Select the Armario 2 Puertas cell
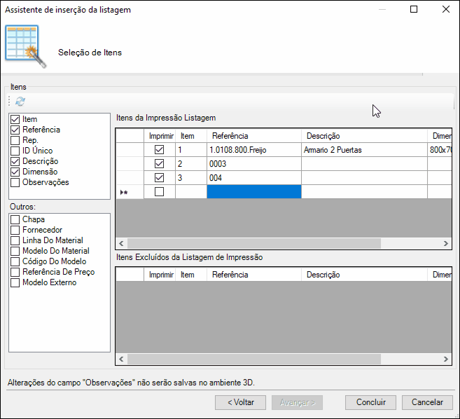This screenshot has width=460, height=419. (364, 150)
